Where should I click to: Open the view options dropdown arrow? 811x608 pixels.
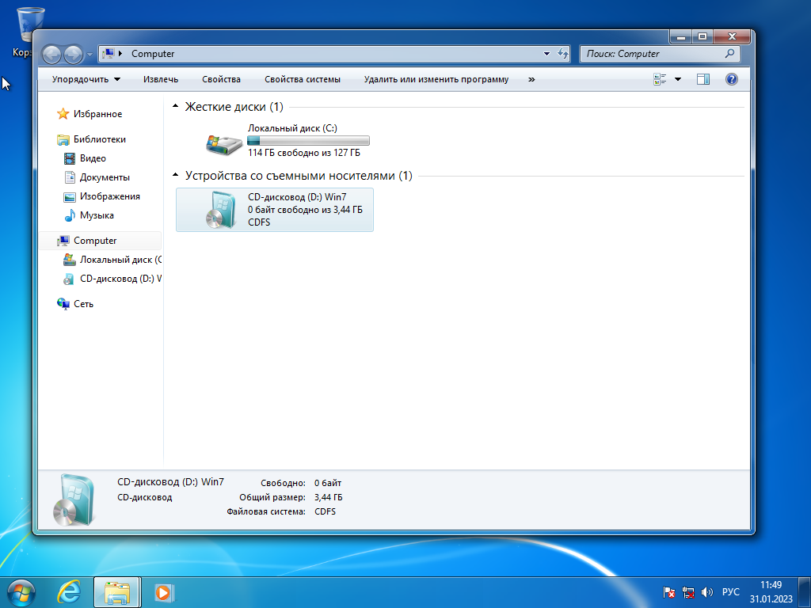[678, 79]
